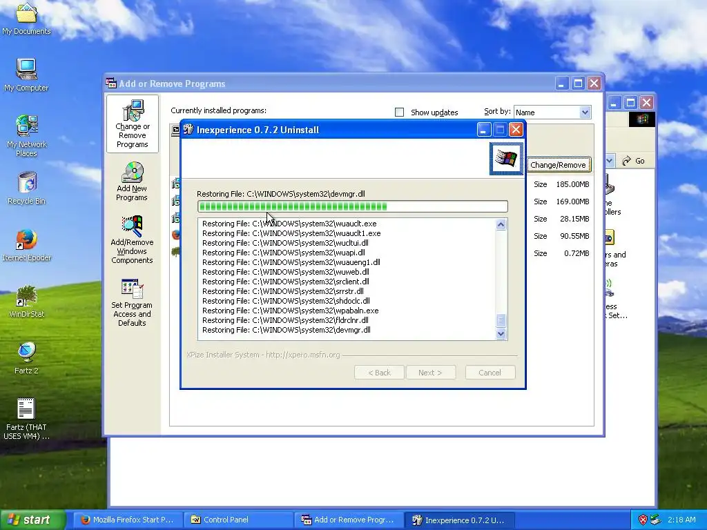Switch to Inexperience 0.7.2 Uninstall taskbar item
Viewport: 707px width, 530px height.
pyautogui.click(x=459, y=520)
